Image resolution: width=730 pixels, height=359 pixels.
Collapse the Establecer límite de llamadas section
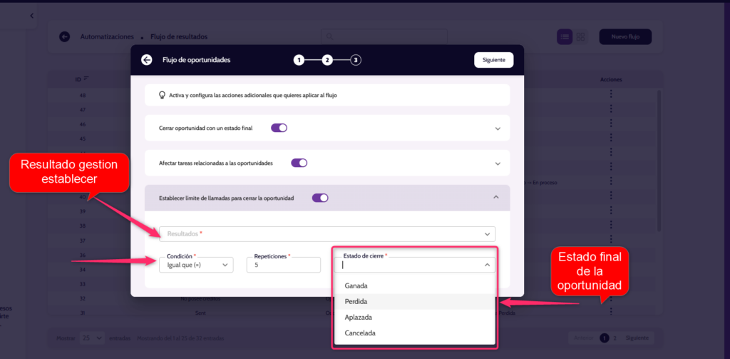click(x=496, y=197)
